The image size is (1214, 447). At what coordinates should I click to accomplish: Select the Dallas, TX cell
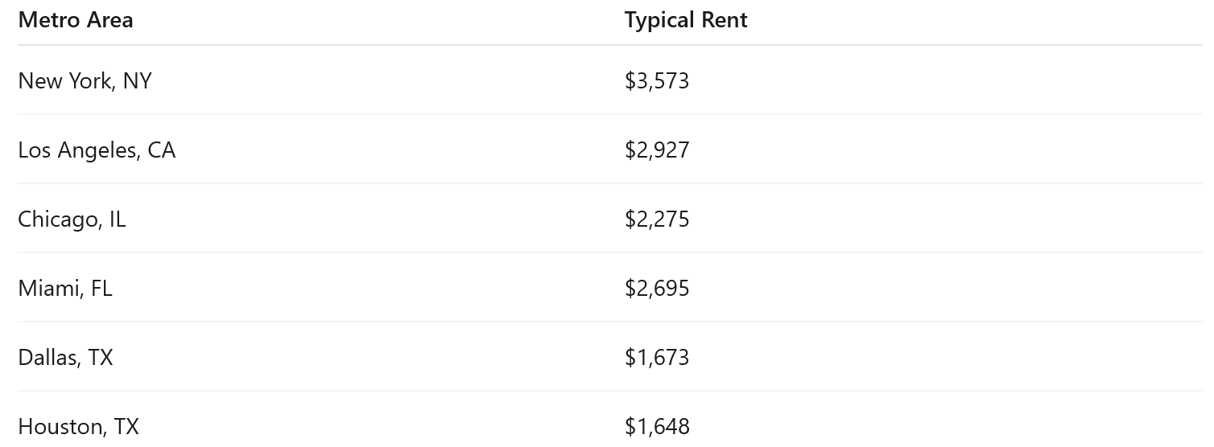click(x=65, y=358)
